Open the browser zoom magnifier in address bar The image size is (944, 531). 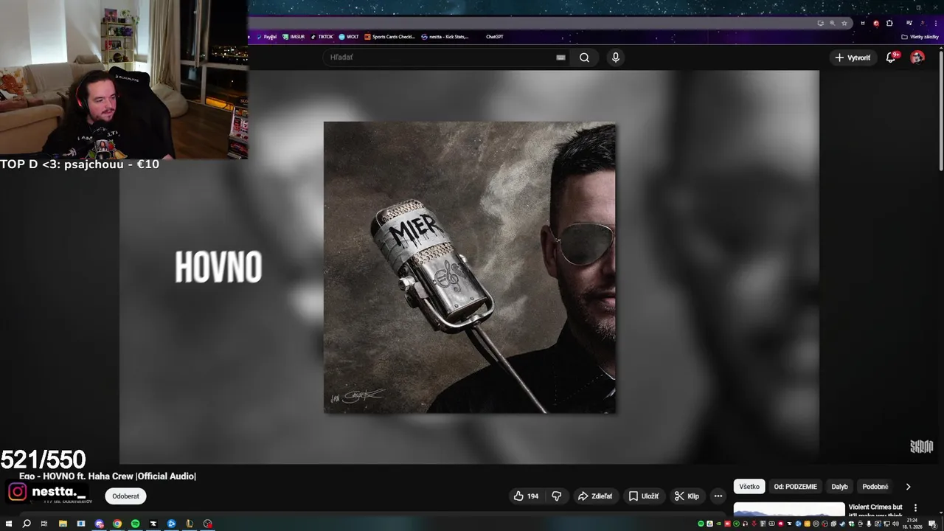[x=833, y=23]
